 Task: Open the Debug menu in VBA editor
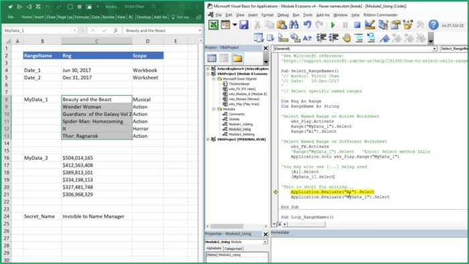click(x=283, y=15)
